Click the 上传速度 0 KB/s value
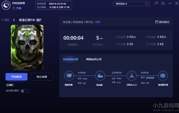Viewport: 179px width, 113px height. 131,37
